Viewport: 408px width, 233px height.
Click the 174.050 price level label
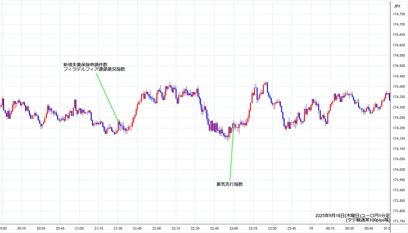pyautogui.click(x=399, y=159)
